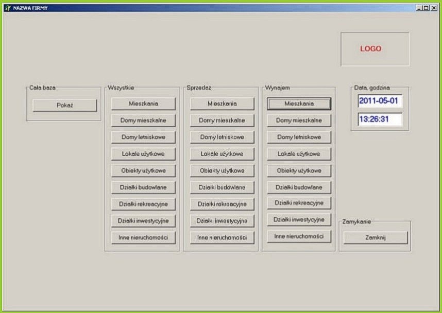Show Obiekty użytkowe under Sprzedaż

coord(222,171)
